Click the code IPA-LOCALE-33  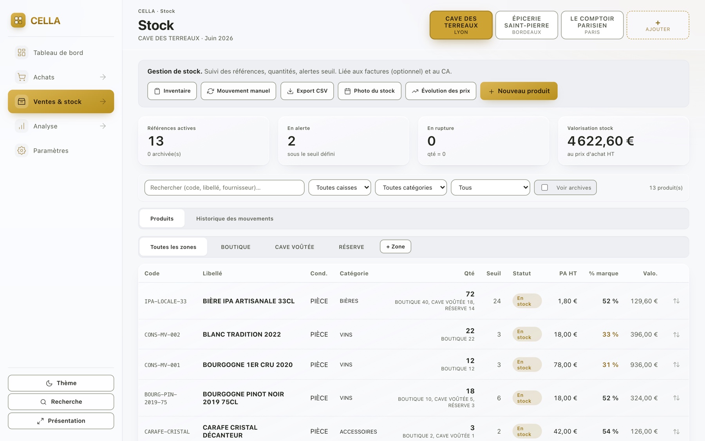pos(165,301)
